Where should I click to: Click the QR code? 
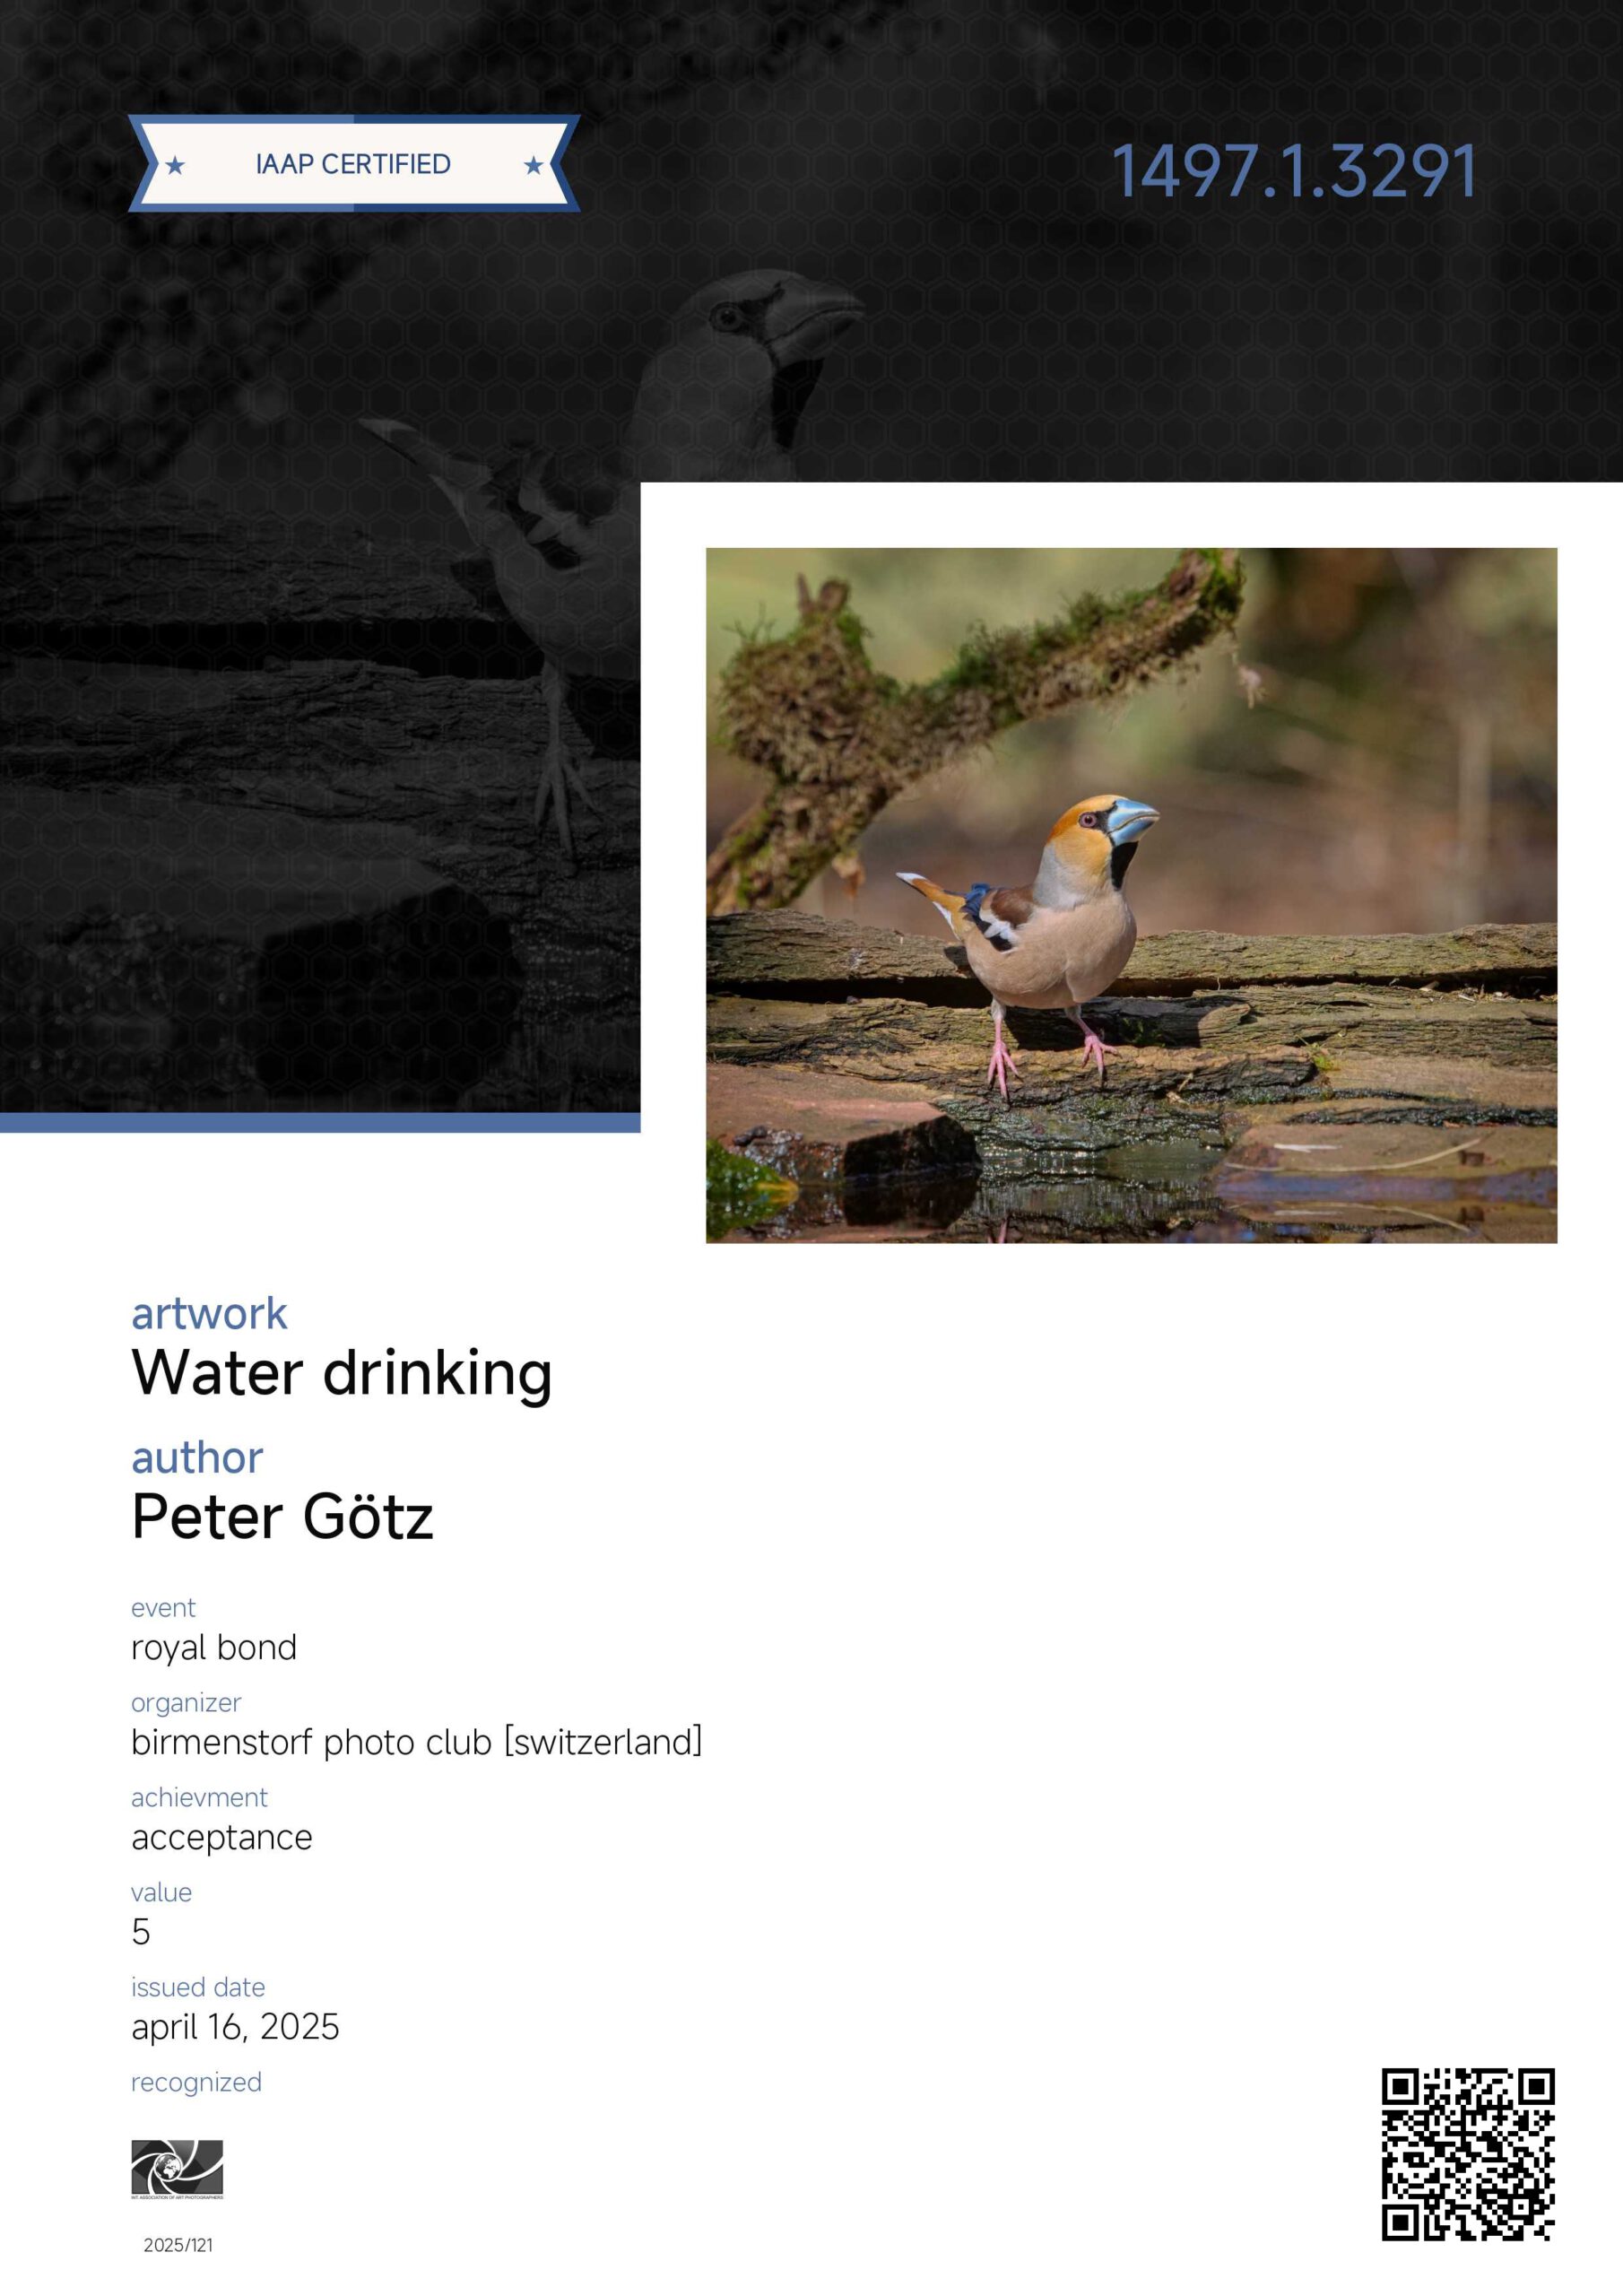point(1467,2154)
